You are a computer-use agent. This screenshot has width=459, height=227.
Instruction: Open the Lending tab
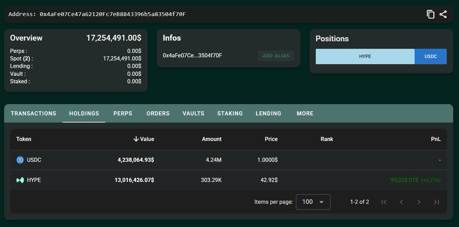(269, 113)
